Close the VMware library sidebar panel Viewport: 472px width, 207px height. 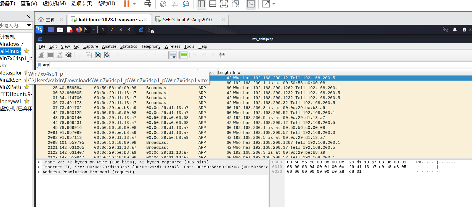28,16
